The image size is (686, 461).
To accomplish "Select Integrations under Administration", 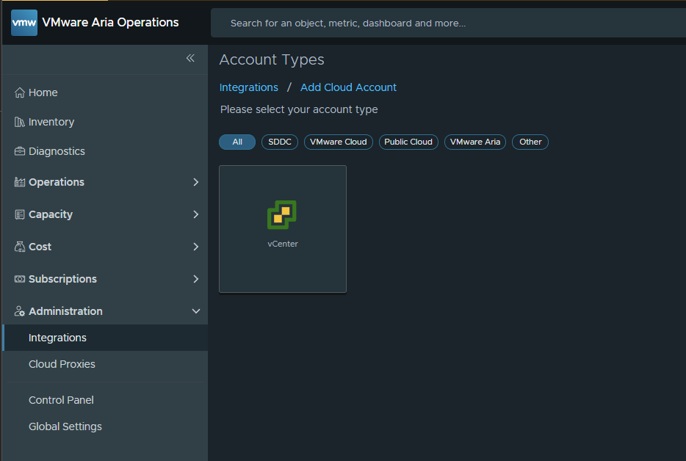I will pyautogui.click(x=105, y=338).
